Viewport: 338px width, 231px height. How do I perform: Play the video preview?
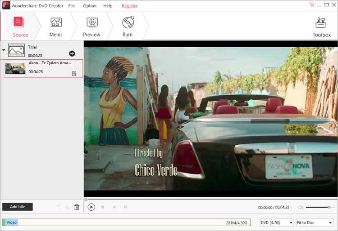point(91,207)
